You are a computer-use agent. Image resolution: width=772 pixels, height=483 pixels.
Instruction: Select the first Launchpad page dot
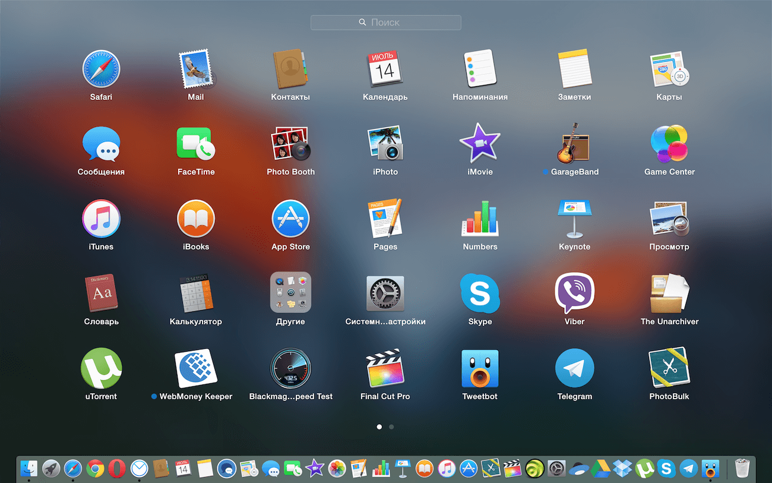click(379, 427)
